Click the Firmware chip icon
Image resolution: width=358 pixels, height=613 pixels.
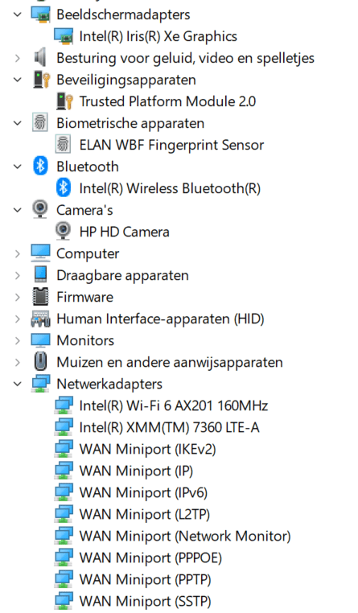(41, 297)
